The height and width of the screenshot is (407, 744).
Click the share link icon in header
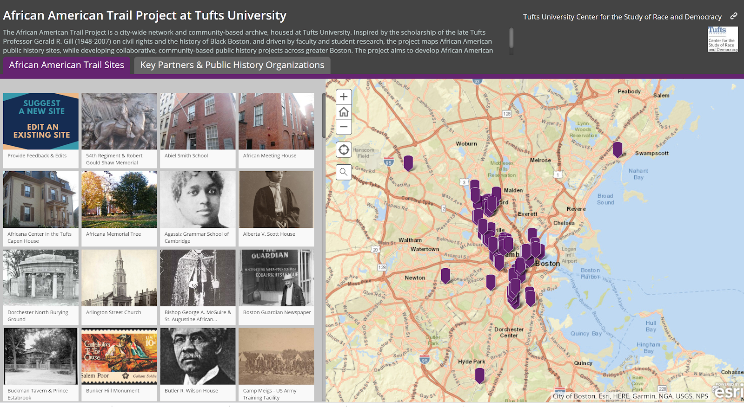point(734,16)
